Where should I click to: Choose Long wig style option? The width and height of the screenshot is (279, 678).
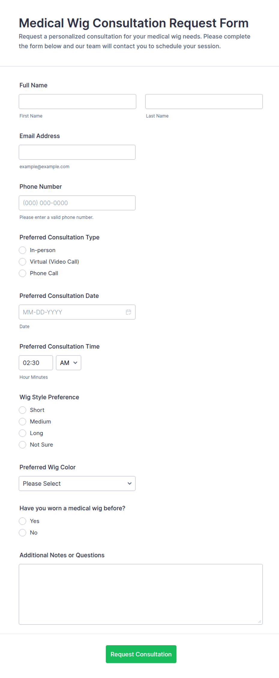[22, 433]
